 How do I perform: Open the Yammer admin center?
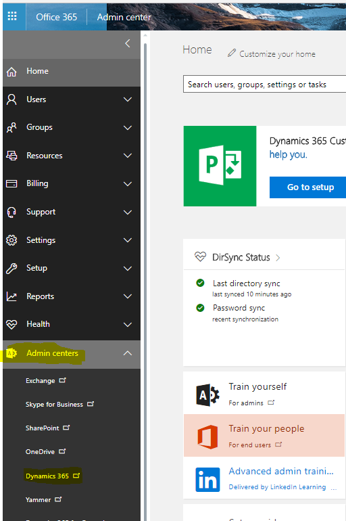(38, 500)
